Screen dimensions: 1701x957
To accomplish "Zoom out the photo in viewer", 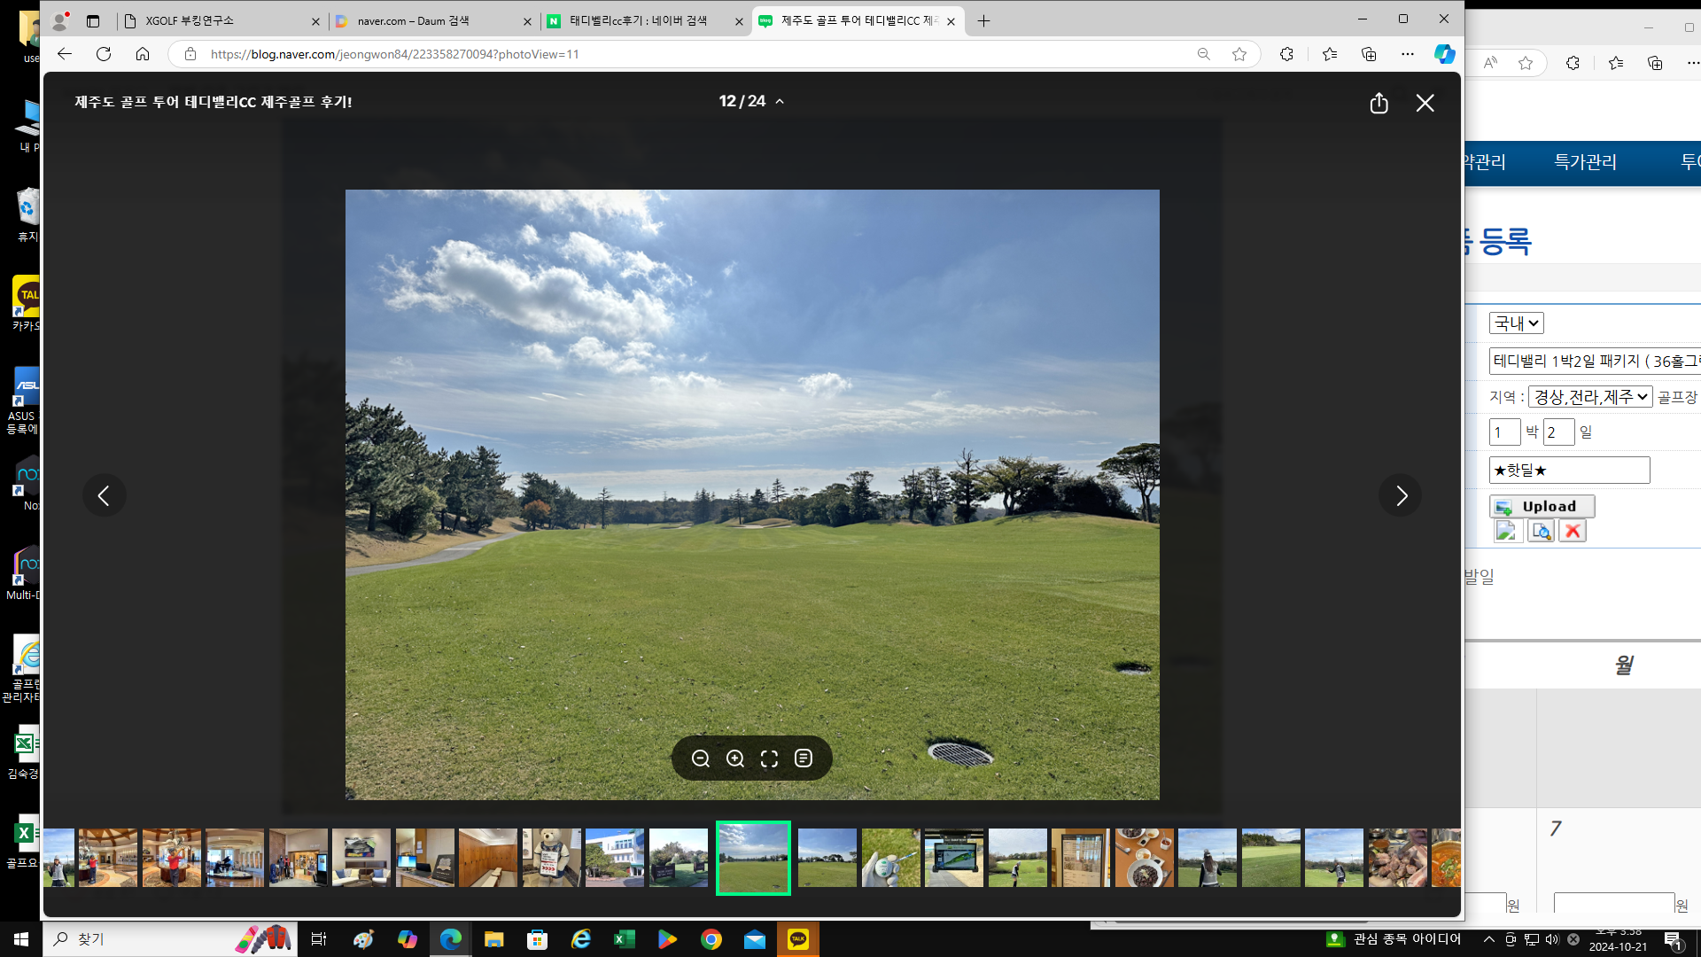I will coord(701,759).
